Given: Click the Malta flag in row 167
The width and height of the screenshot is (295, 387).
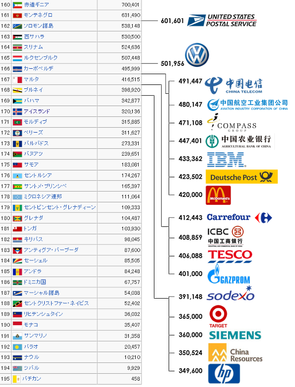Looking at the screenshot, I should tap(17, 80).
